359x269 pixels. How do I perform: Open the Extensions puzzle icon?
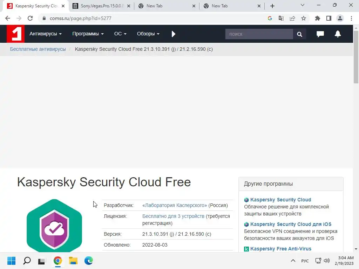318,18
